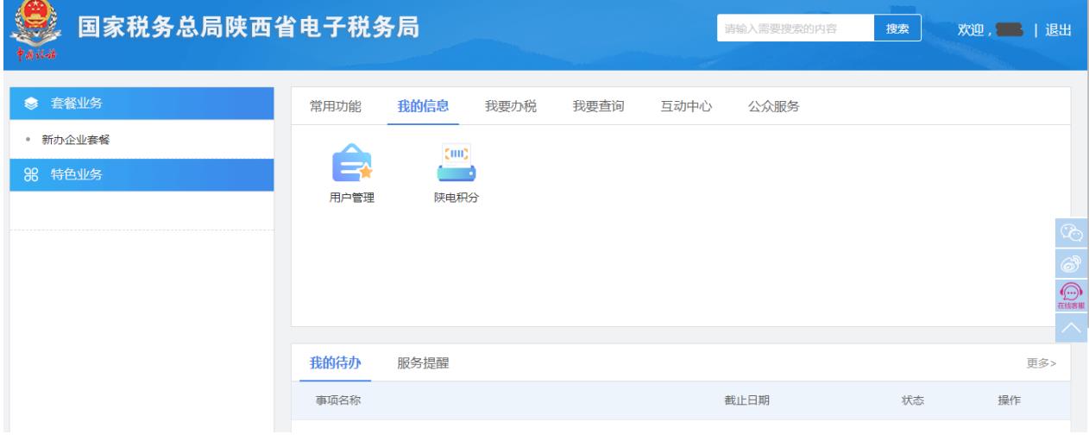The width and height of the screenshot is (1089, 447).
Task: Expand the 特色业务 sidebar section
Action: click(x=140, y=175)
